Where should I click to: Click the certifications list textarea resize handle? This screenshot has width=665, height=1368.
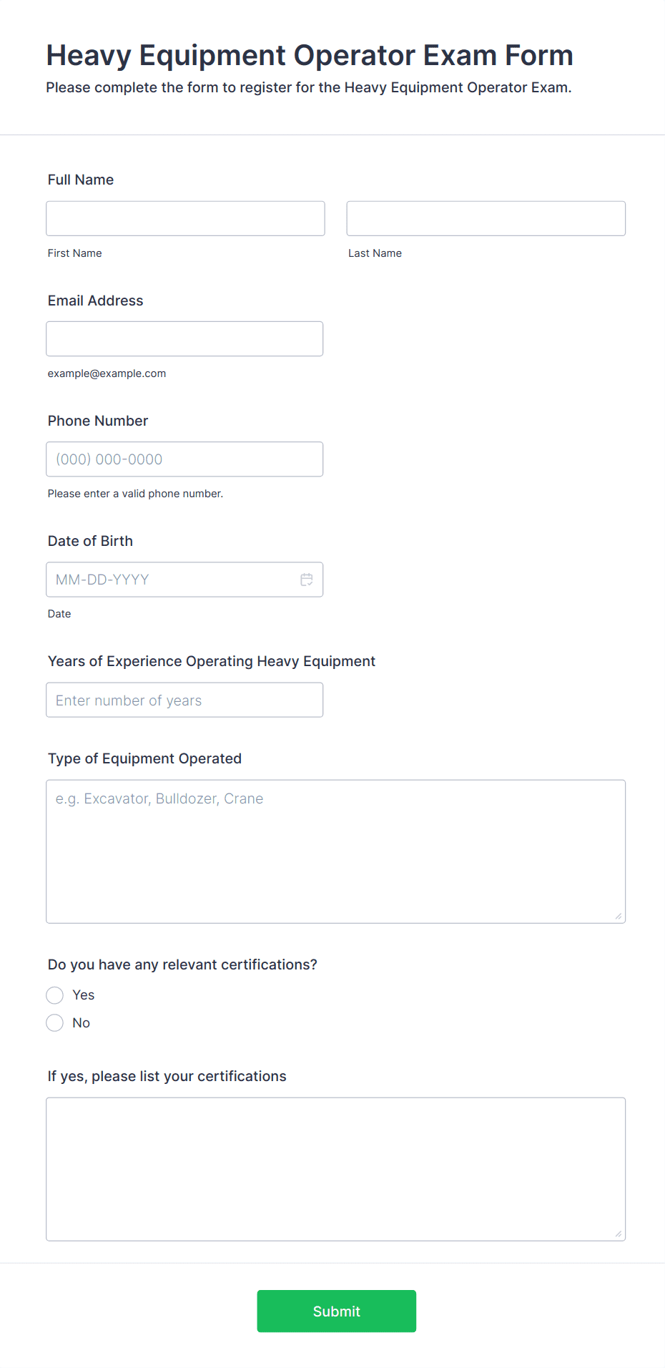pos(619,1233)
